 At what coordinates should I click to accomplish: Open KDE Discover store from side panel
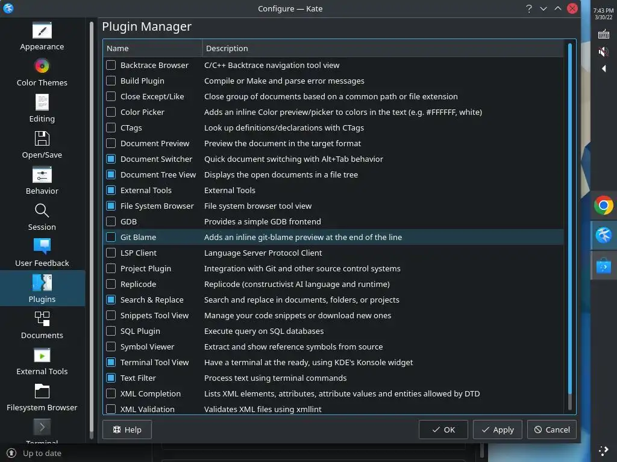click(x=604, y=266)
